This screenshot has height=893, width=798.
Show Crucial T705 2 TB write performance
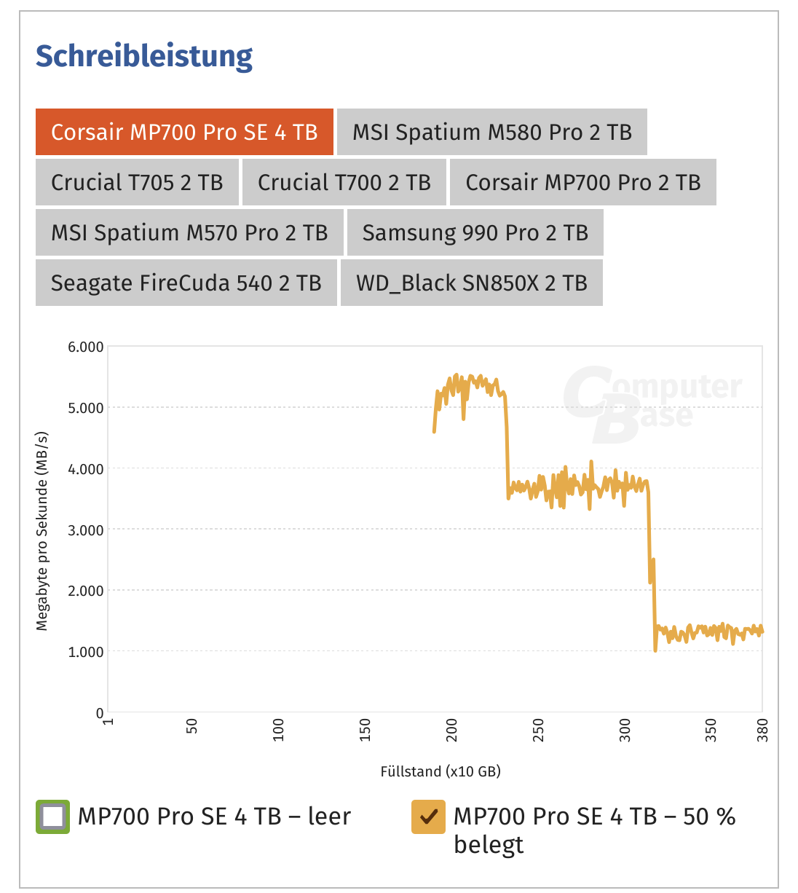click(x=137, y=182)
